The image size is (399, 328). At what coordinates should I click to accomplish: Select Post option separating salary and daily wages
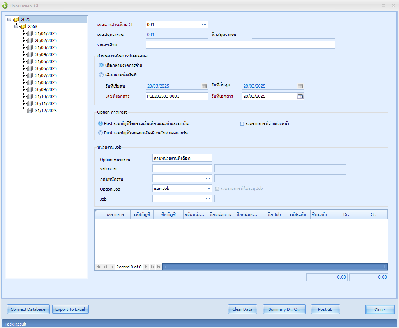coord(101,133)
